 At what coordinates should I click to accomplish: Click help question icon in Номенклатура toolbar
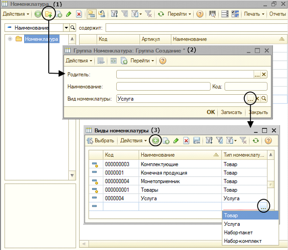tap(200, 14)
